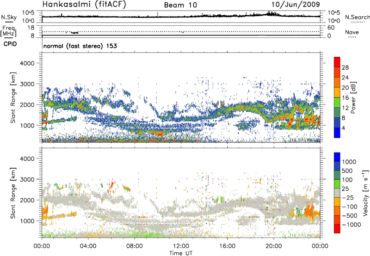Click the 'Nave' legend label
370x256 pixels.
[x=352, y=32]
